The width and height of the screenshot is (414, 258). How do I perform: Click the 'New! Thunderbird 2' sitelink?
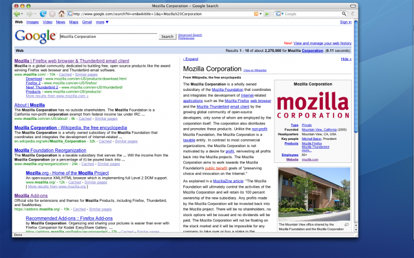[x=42, y=87]
